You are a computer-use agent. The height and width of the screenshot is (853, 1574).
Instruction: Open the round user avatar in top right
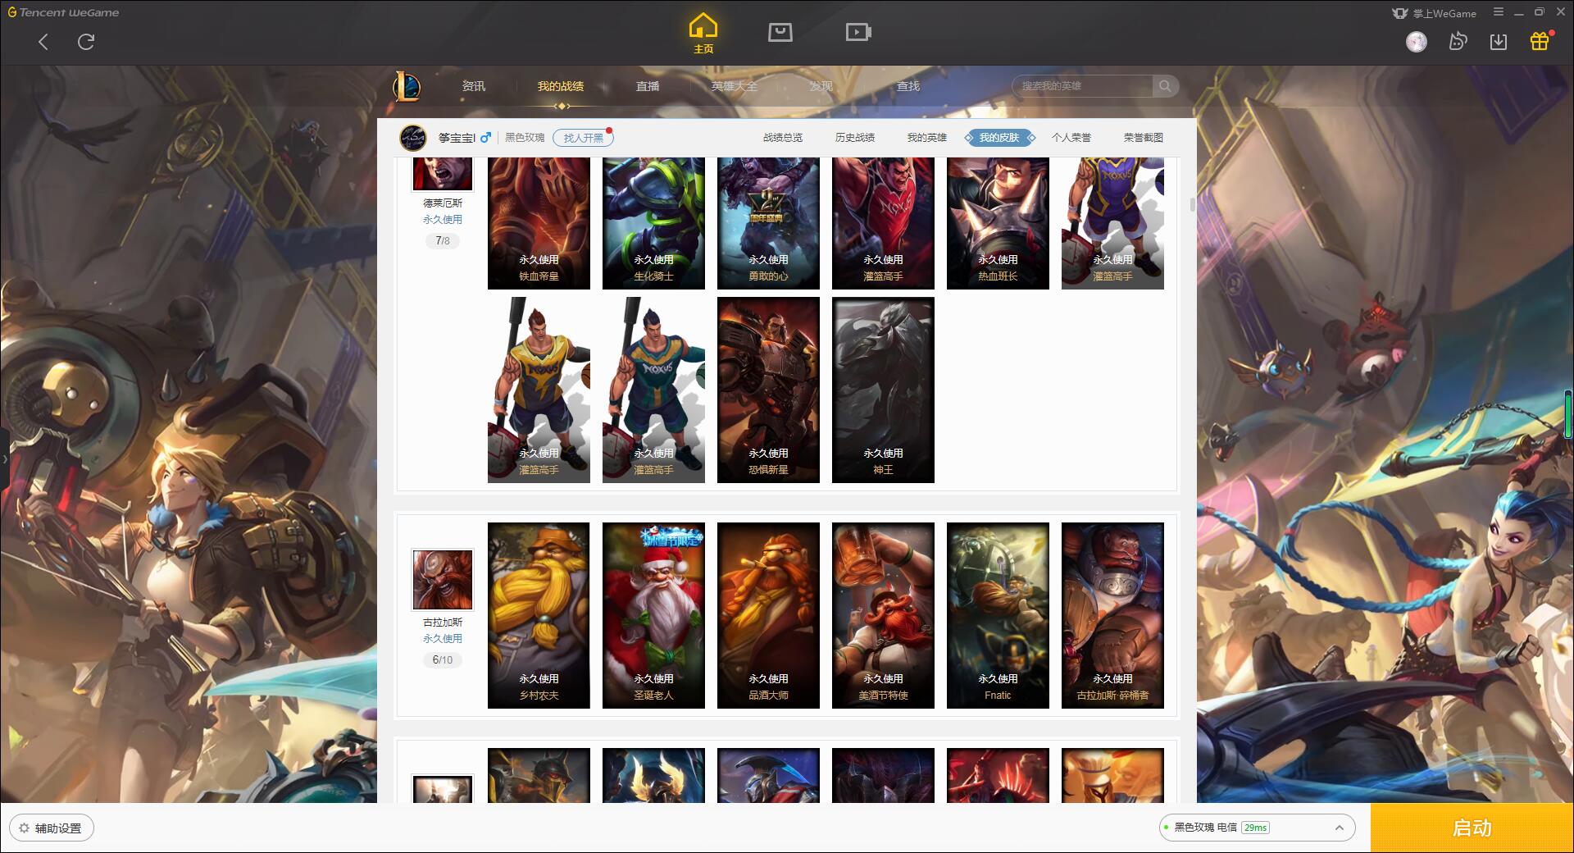pos(1417,42)
